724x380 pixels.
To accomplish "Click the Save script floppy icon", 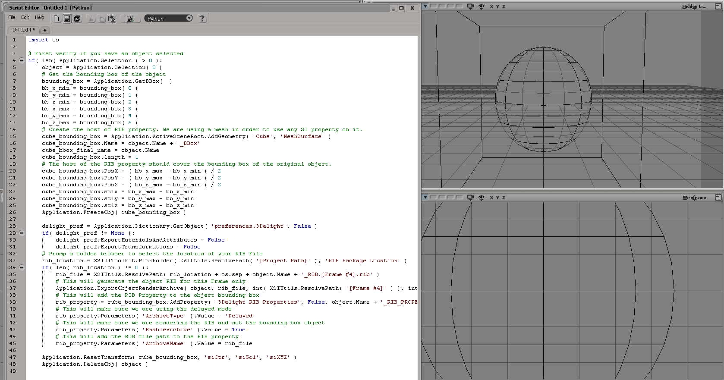I will [x=67, y=19].
